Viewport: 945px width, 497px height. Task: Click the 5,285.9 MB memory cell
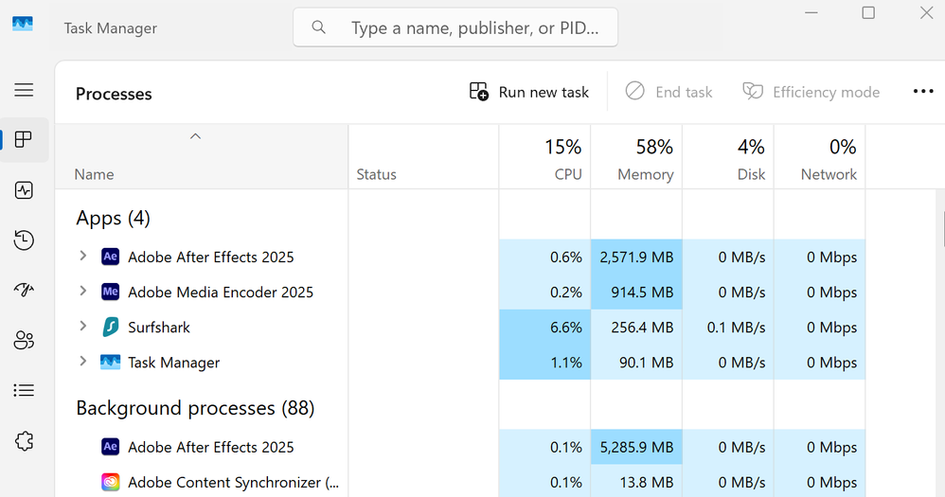pos(636,447)
